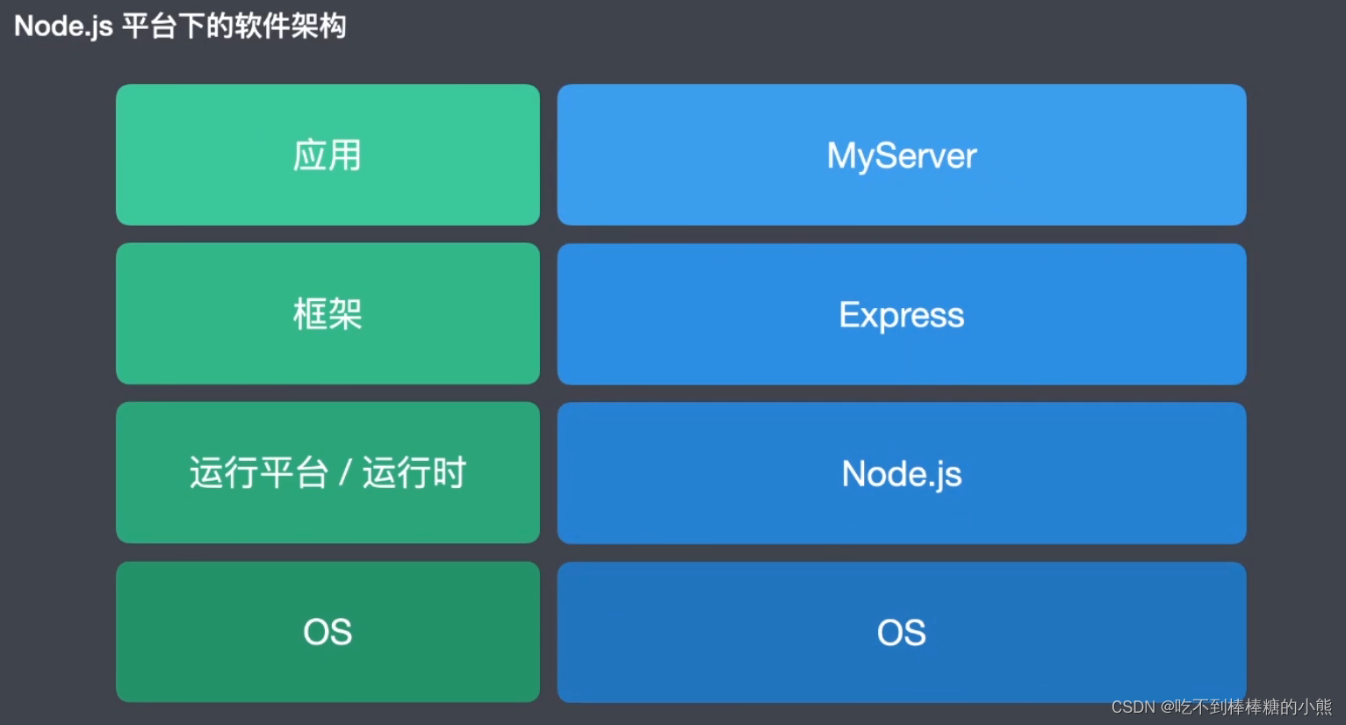This screenshot has height=725, width=1346.
Task: Click the diagram title Node.js 平台下的软件架构
Action: click(180, 26)
